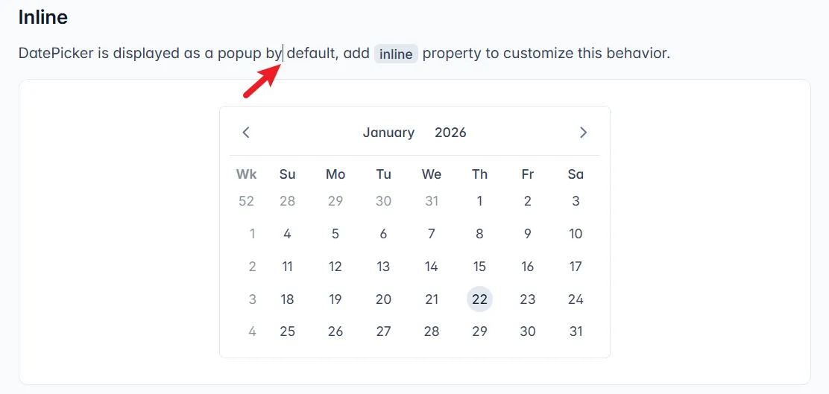Choose January 4 under Sunday
This screenshot has width=829, height=394.
287,234
